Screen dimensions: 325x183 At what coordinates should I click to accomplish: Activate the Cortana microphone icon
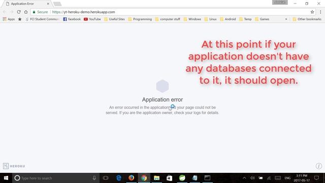(94, 178)
